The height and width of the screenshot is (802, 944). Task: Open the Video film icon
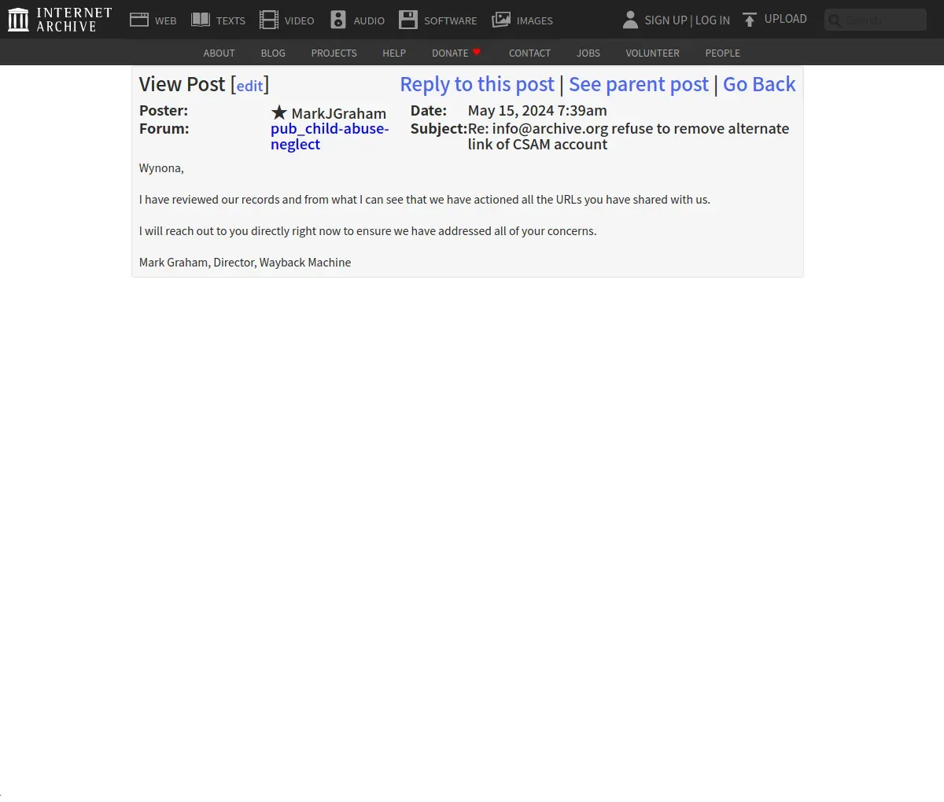click(x=269, y=20)
